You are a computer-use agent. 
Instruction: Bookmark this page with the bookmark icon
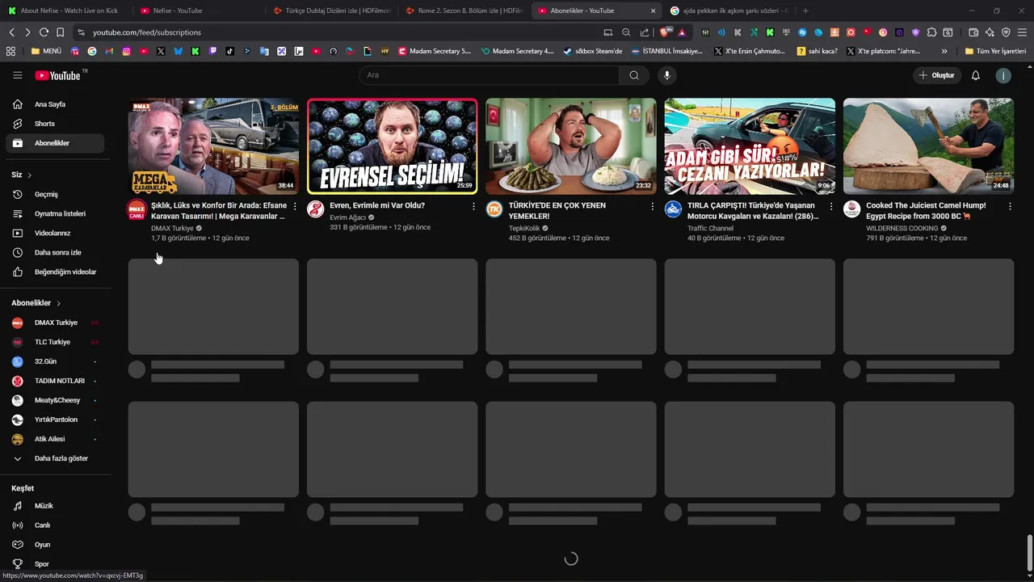click(x=60, y=32)
